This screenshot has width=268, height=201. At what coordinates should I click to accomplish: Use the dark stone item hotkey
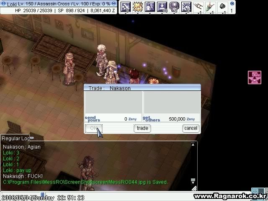pos(222,7)
